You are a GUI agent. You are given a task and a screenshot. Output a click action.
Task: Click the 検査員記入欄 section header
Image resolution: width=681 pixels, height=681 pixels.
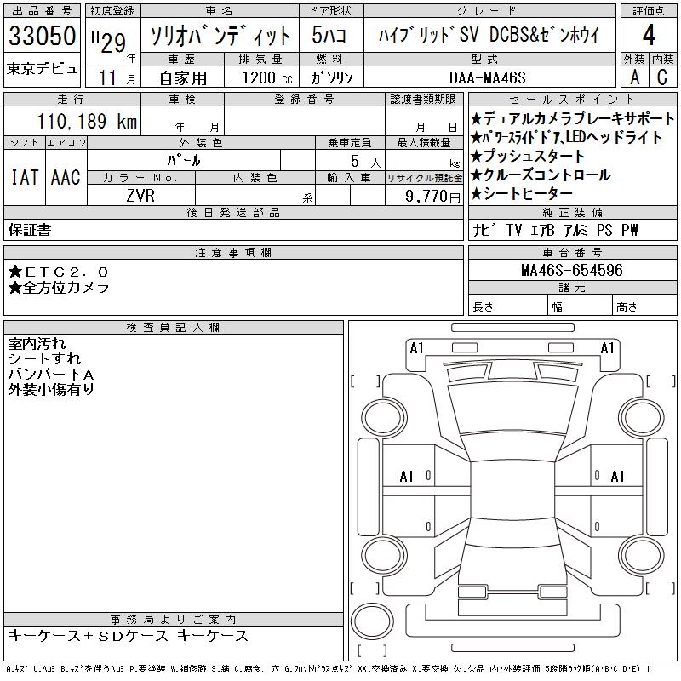pyautogui.click(x=174, y=328)
